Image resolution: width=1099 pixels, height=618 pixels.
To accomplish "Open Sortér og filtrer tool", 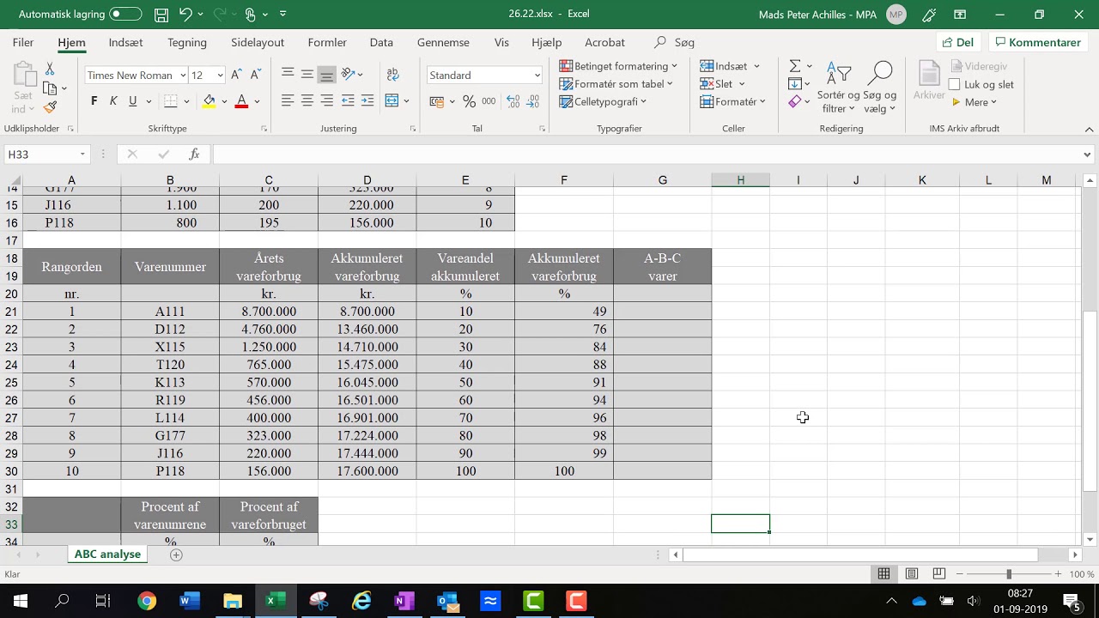I will coord(839,88).
